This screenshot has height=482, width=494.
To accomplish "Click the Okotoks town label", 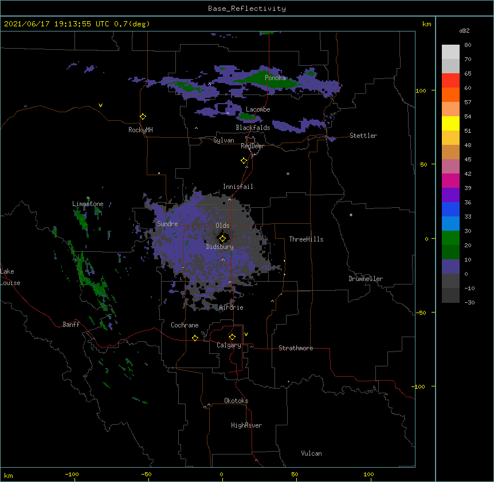I will coord(236,401).
